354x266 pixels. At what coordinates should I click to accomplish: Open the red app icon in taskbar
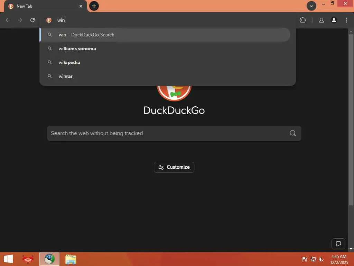tap(28, 259)
